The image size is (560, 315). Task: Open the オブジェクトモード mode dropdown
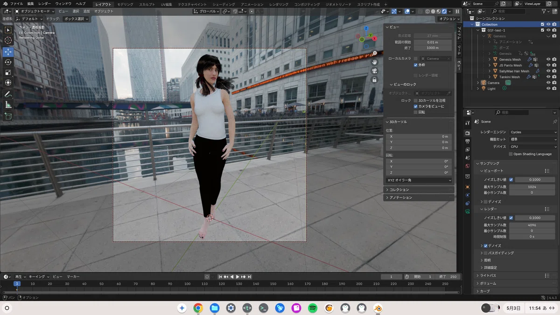(x=35, y=11)
